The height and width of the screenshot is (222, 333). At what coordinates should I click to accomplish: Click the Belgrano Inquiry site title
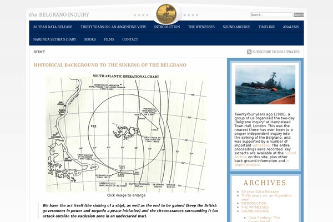[x=59, y=14]
